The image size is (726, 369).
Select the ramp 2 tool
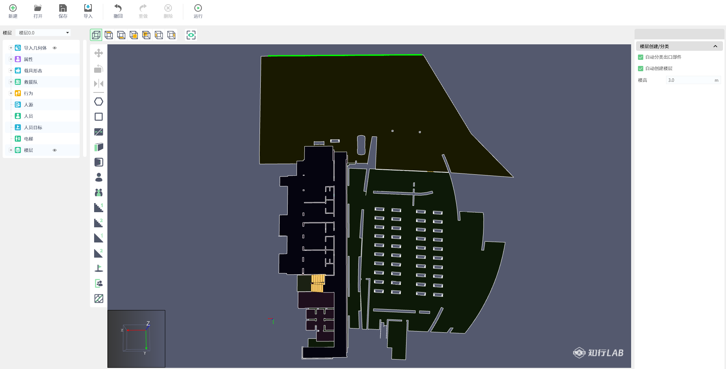point(99,253)
